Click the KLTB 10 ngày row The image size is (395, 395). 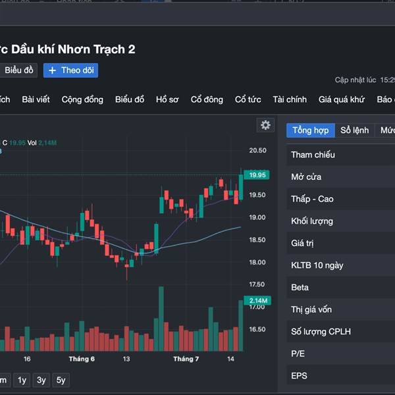pos(341,265)
